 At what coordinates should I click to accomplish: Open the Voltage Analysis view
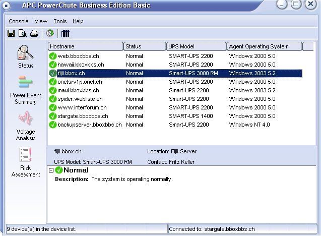tap(26, 126)
